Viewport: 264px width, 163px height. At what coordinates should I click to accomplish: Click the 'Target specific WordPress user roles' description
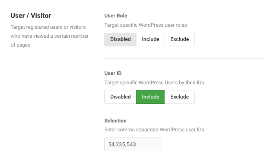pos(145,25)
